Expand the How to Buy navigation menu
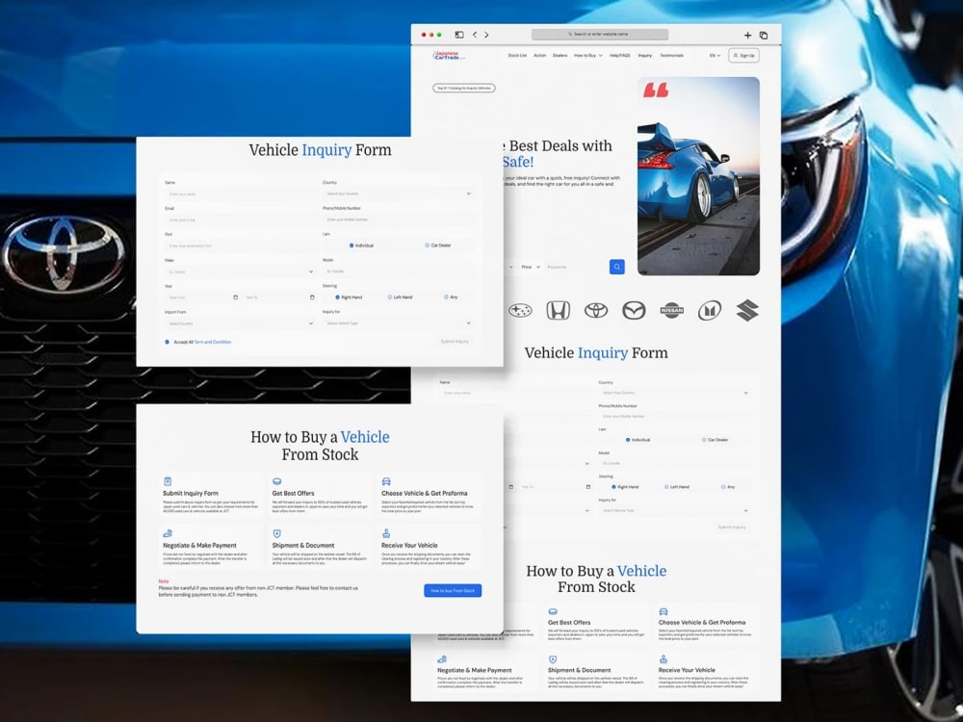Image resolution: width=963 pixels, height=722 pixels. tap(587, 55)
